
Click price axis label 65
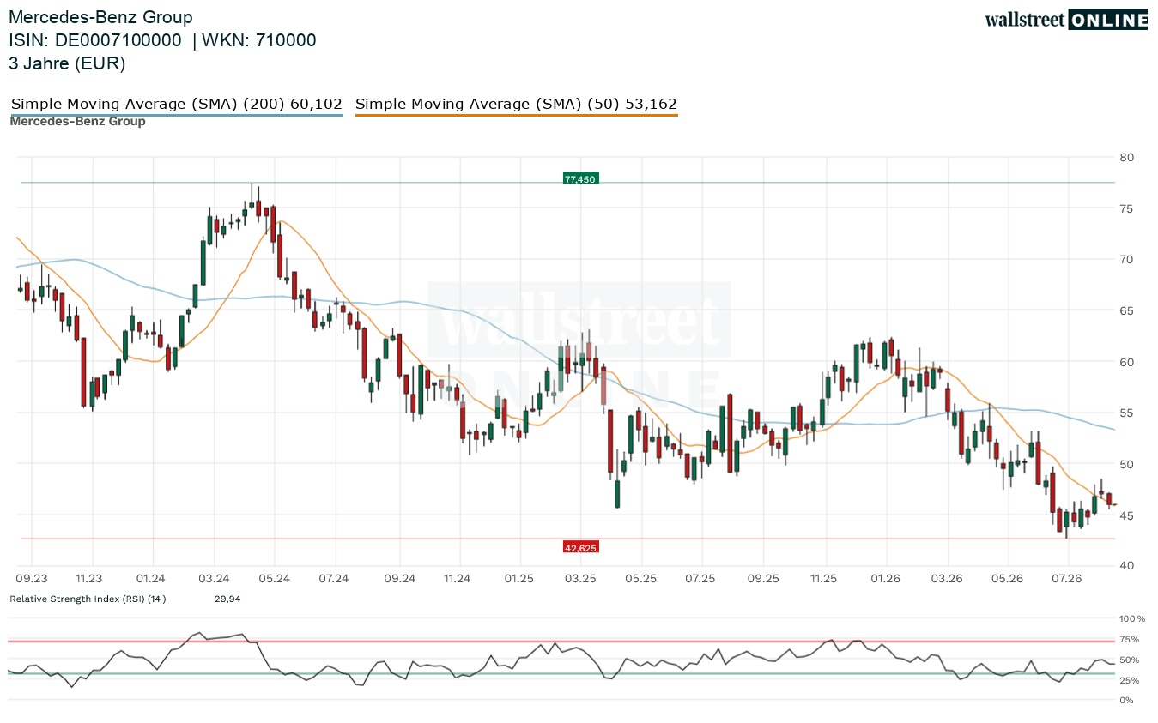click(x=1127, y=310)
